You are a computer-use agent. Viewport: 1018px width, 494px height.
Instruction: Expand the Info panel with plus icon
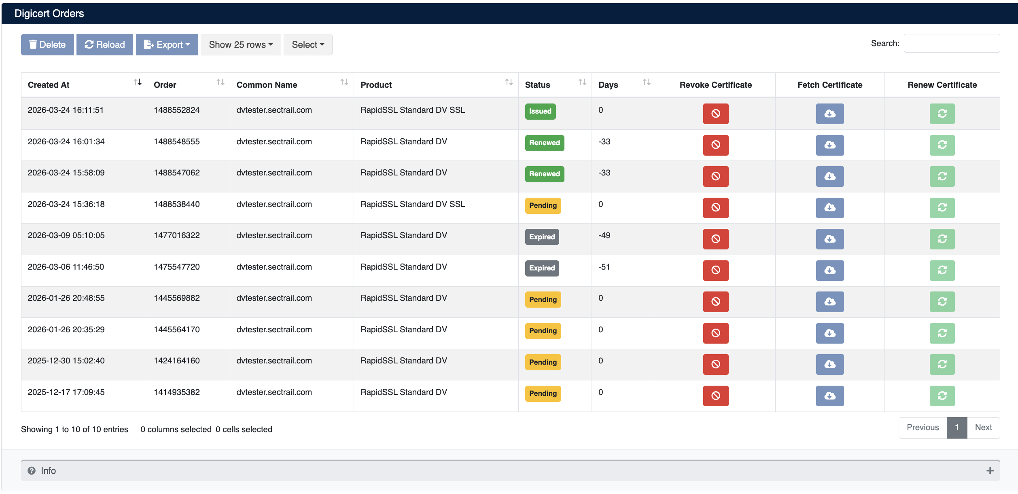[x=990, y=471]
